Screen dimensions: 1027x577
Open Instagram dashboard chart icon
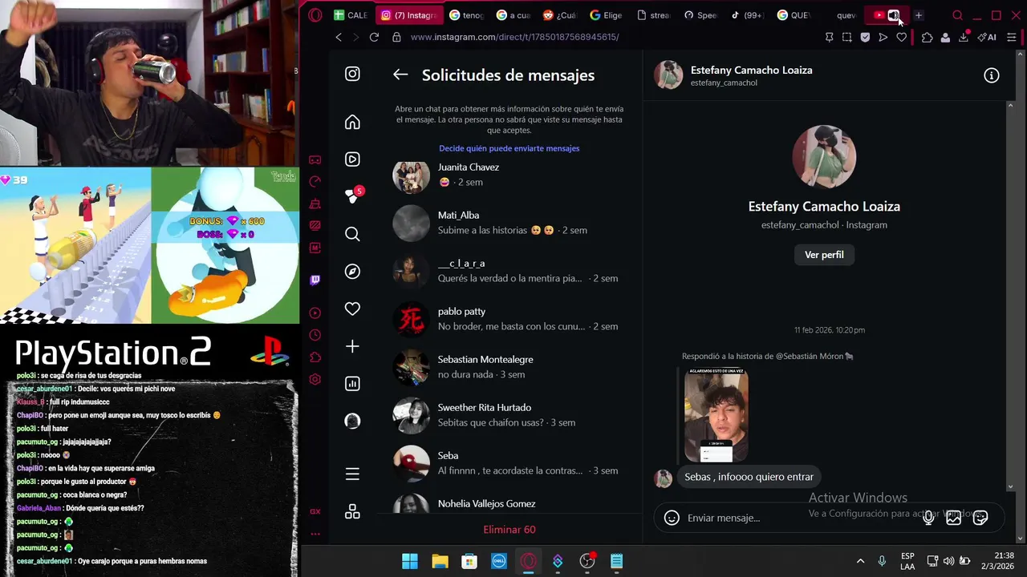click(352, 384)
